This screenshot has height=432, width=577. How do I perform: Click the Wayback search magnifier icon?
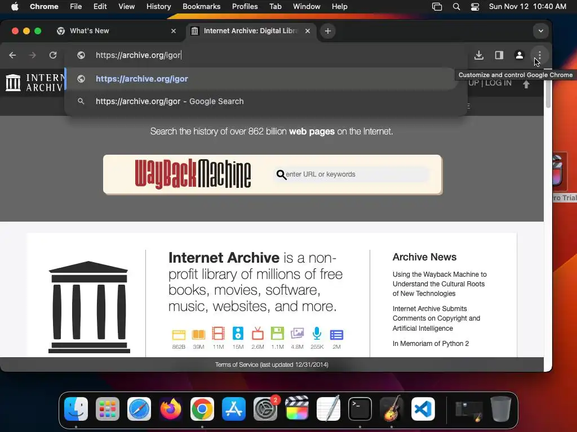[x=281, y=174]
